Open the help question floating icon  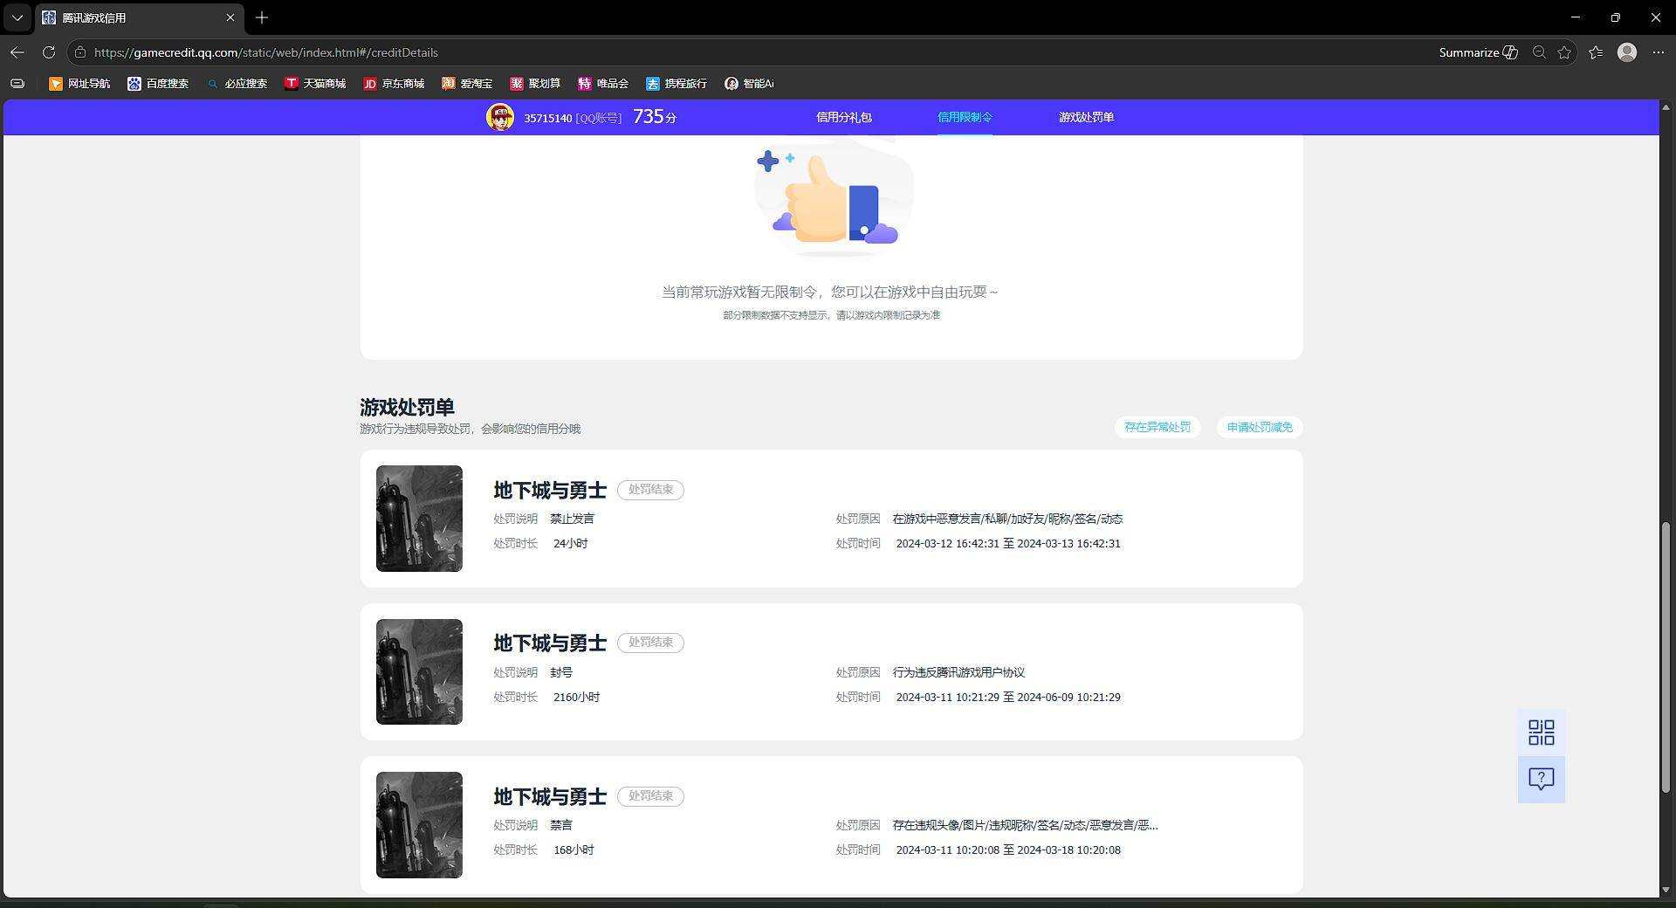point(1542,779)
